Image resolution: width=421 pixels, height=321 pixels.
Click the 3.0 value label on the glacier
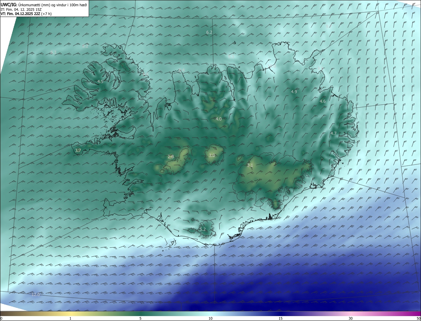(212, 155)
